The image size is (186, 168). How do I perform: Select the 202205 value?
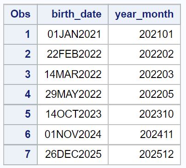(x=144, y=94)
